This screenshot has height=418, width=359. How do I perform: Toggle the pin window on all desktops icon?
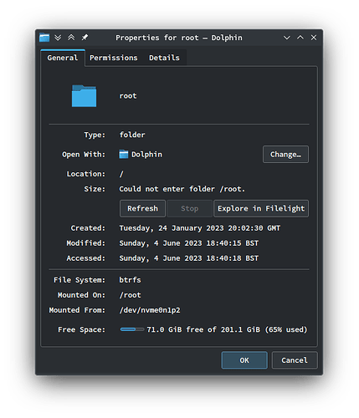coord(85,38)
